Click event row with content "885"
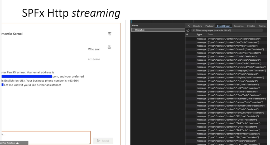The height and width of the screenshot is (145, 270). coord(226,130)
